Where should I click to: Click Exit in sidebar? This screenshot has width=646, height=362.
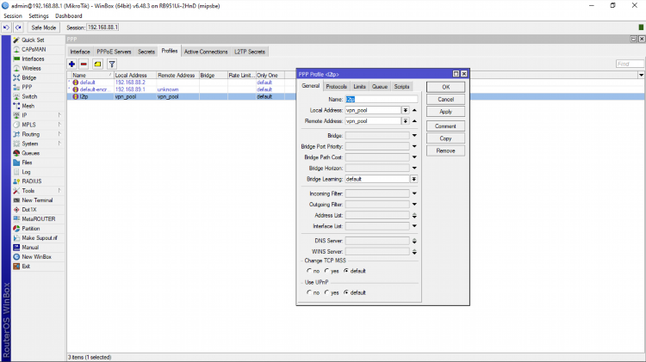(26, 267)
